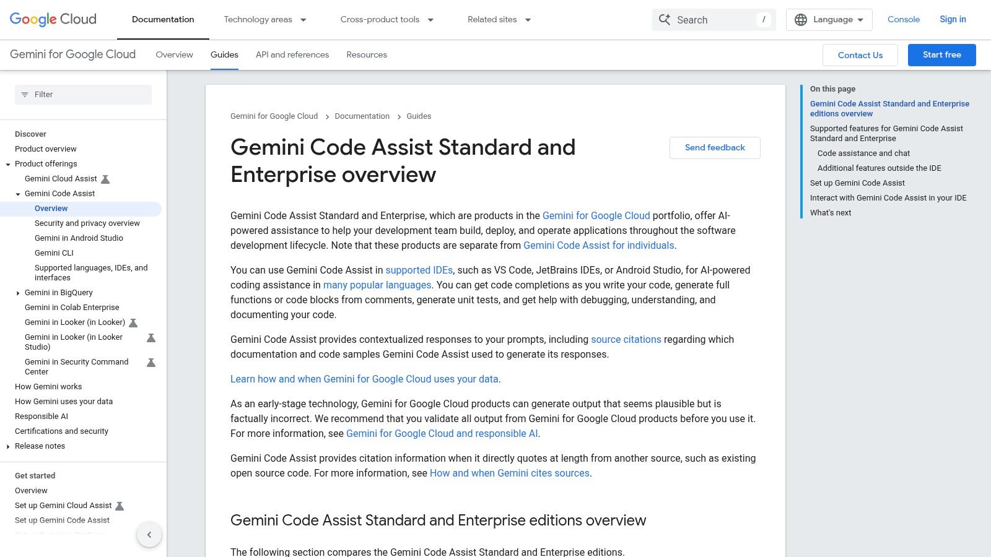Collapse the left navigation with the chevron button
This screenshot has width=991, height=557.
pyautogui.click(x=149, y=535)
